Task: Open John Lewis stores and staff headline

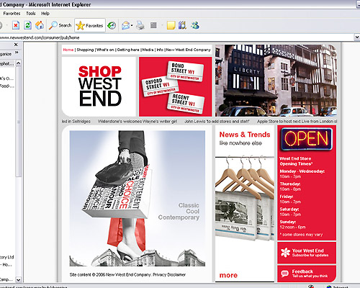Action: (x=217, y=122)
